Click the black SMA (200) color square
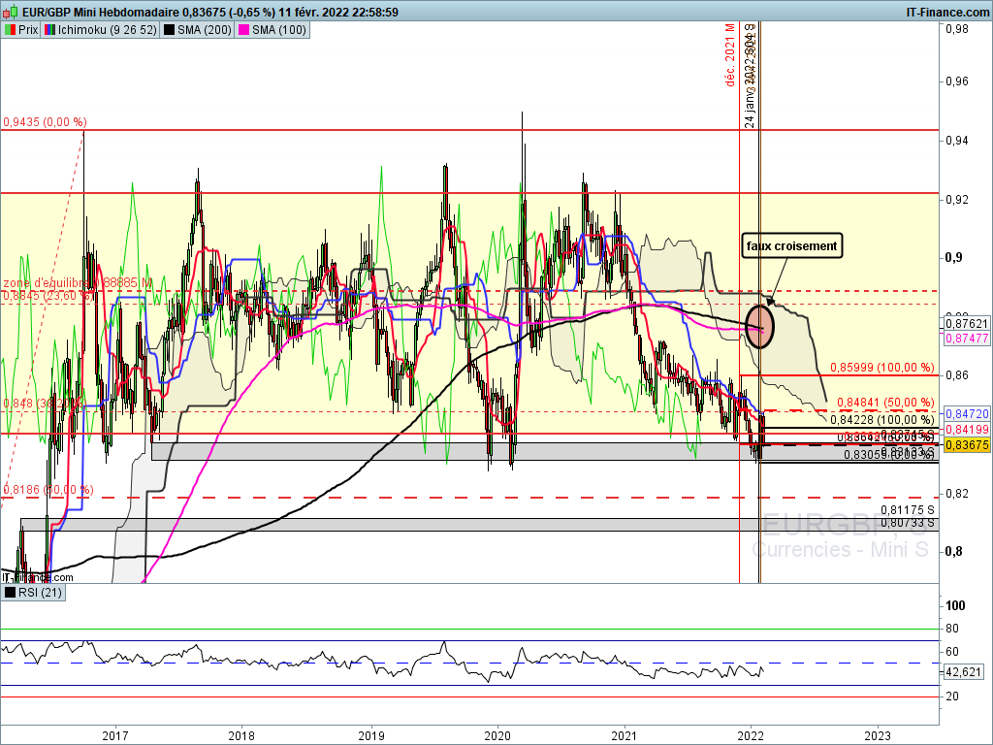The image size is (993, 745). pyautogui.click(x=171, y=30)
